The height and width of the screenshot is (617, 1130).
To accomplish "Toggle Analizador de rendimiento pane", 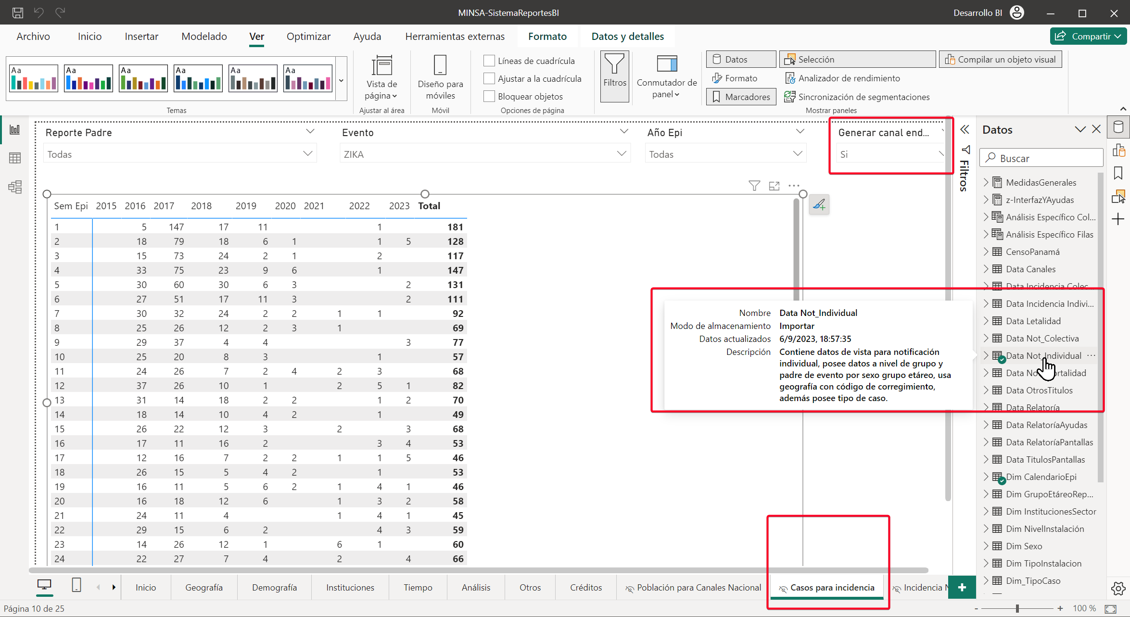I will tap(842, 78).
